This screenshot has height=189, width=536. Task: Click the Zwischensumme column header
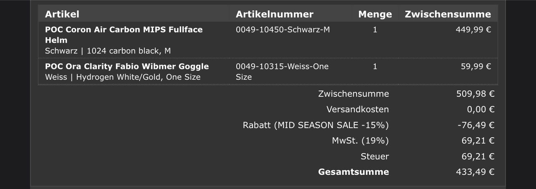[448, 14]
